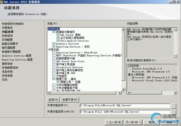This screenshot has height=126, width=181.
Task: Click the 错误报告 step
Action: [7, 64]
